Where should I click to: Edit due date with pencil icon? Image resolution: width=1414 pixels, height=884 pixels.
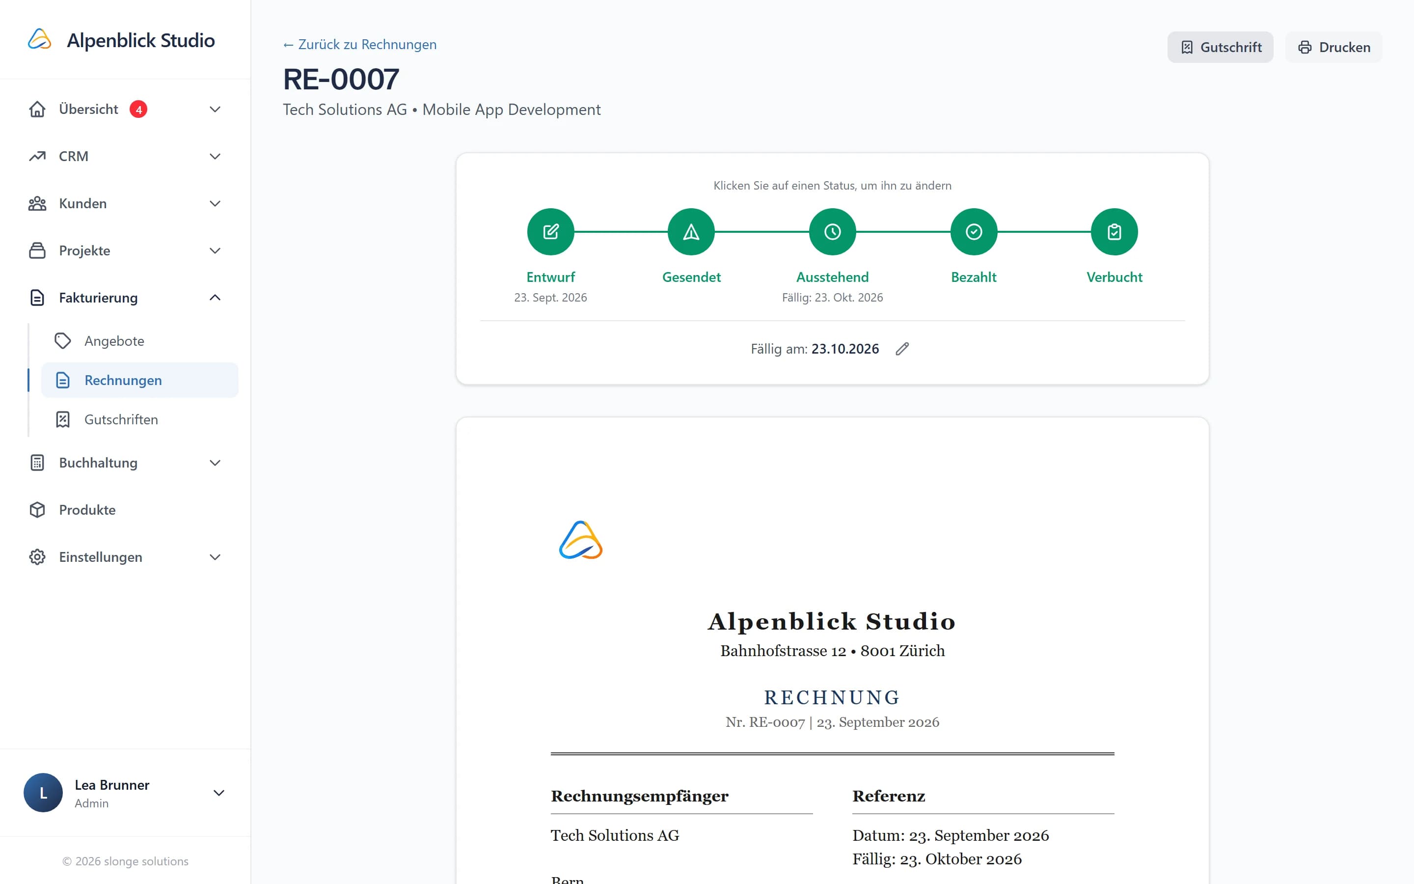coord(902,349)
